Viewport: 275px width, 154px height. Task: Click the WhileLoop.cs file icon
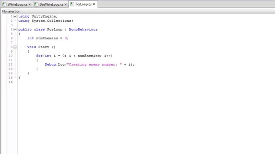(x=4, y=4)
